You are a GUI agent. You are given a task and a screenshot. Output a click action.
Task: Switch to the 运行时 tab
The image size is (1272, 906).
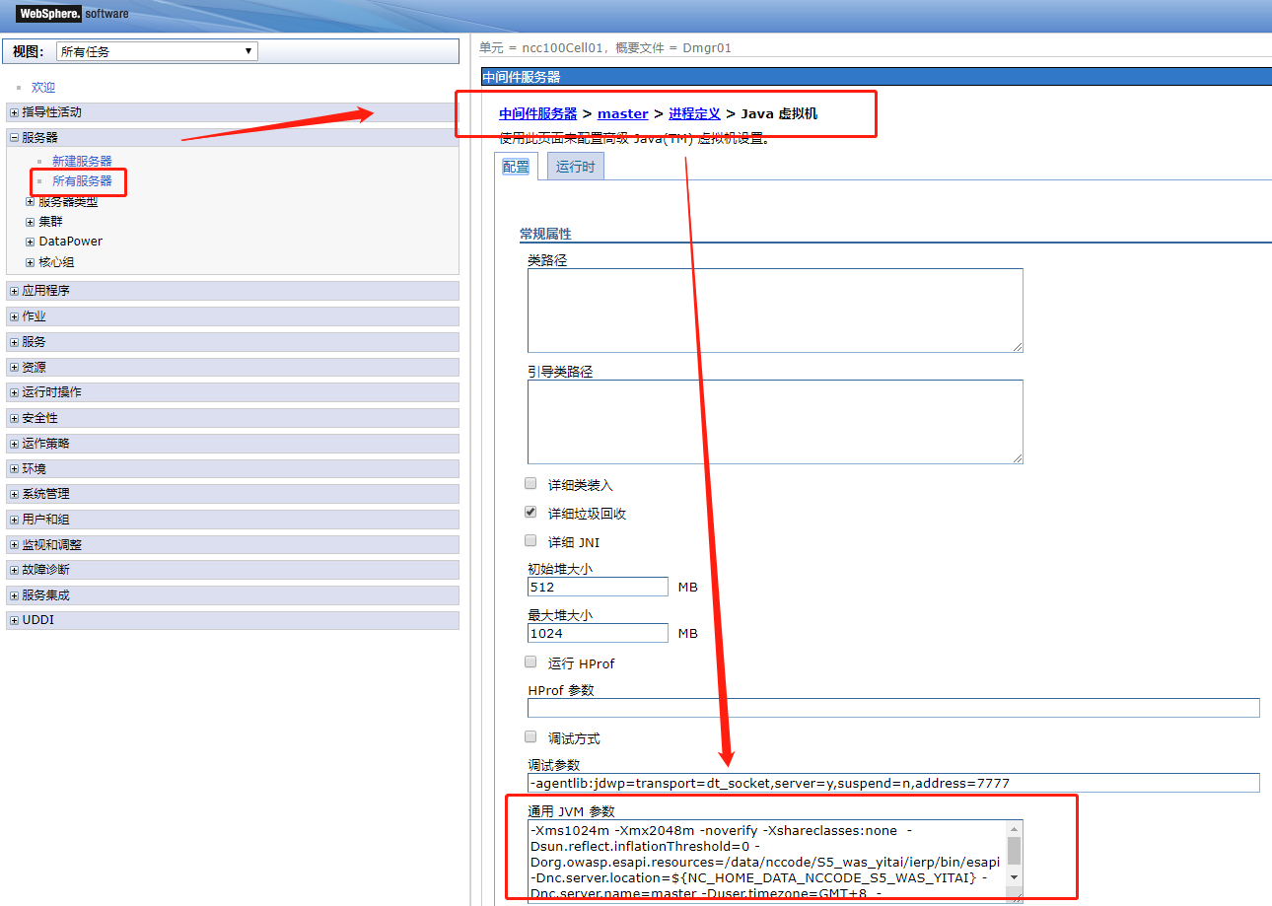pyautogui.click(x=575, y=167)
